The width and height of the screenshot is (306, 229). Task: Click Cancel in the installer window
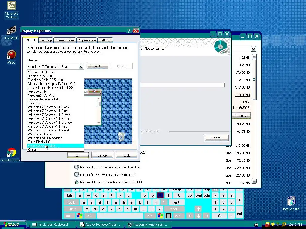[216, 138]
